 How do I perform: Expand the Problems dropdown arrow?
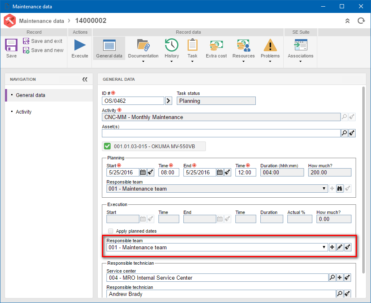point(270,62)
